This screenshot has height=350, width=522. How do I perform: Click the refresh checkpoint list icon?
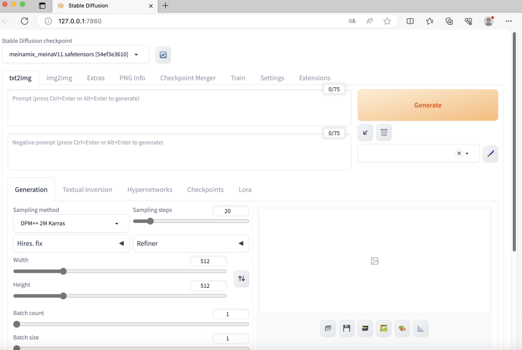(163, 55)
